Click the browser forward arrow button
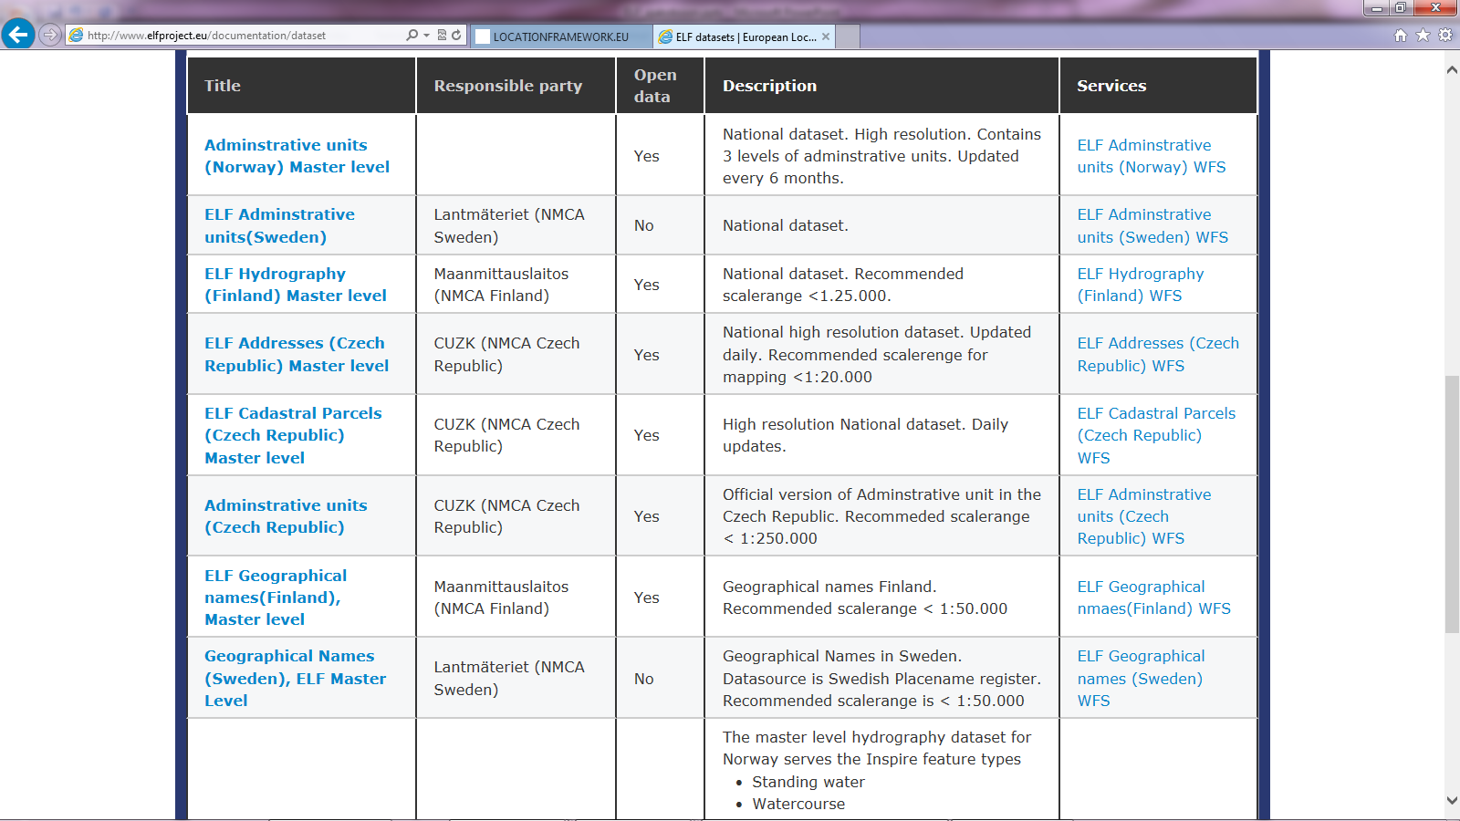This screenshot has height=821, width=1460. click(x=50, y=35)
